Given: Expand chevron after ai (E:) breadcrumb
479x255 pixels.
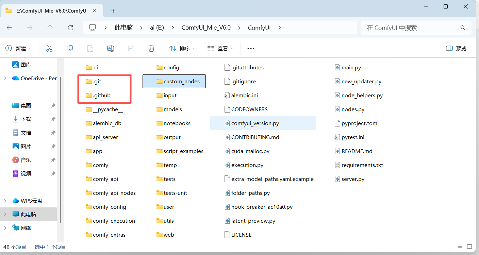Looking at the screenshot, I should pos(173,28).
